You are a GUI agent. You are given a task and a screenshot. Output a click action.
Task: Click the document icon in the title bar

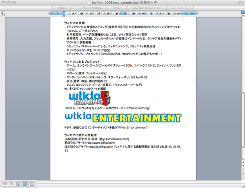pos(89,2)
